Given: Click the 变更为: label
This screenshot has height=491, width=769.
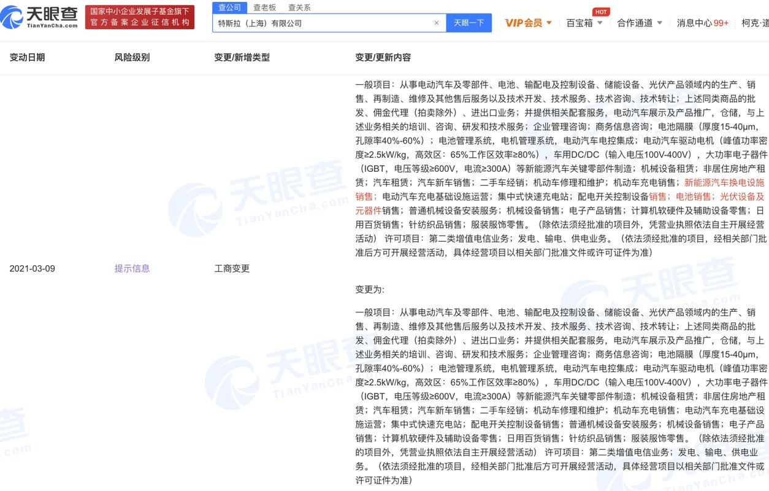Looking at the screenshot, I should point(370,289).
